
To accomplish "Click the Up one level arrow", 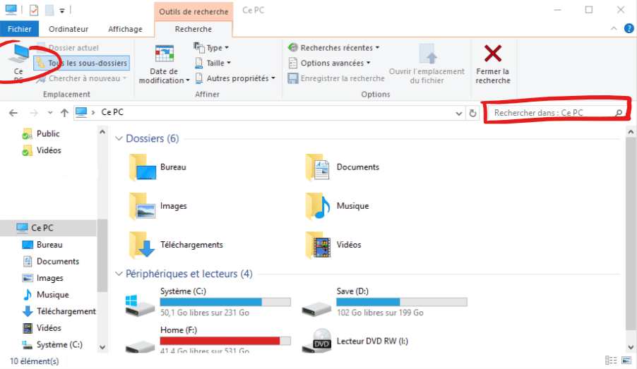I will pos(64,113).
